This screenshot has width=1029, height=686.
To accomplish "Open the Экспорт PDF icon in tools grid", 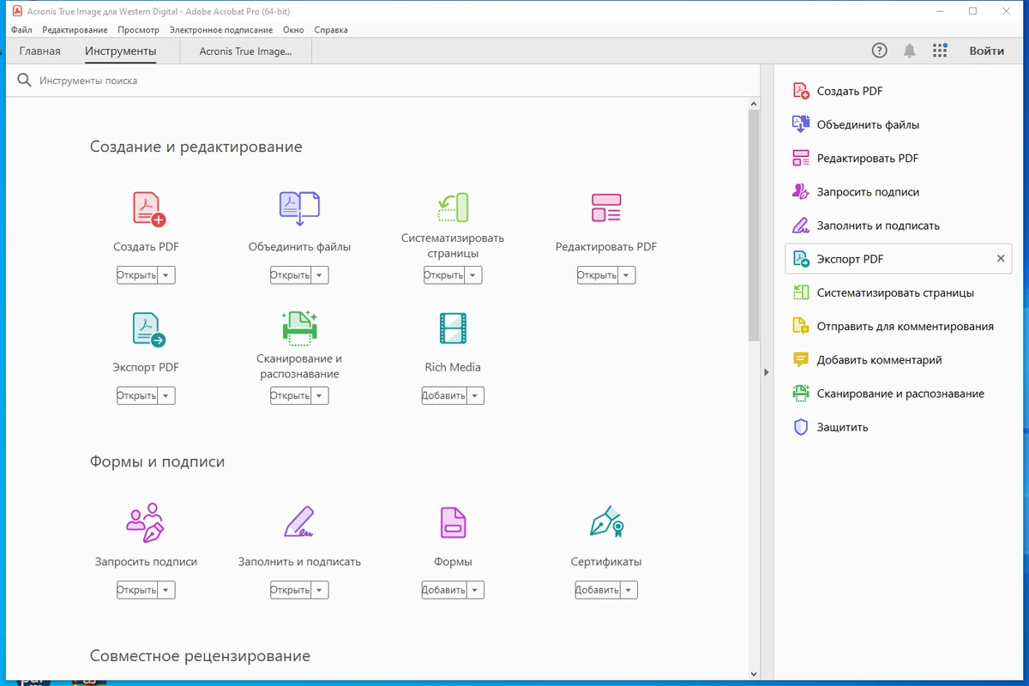I will click(x=148, y=329).
